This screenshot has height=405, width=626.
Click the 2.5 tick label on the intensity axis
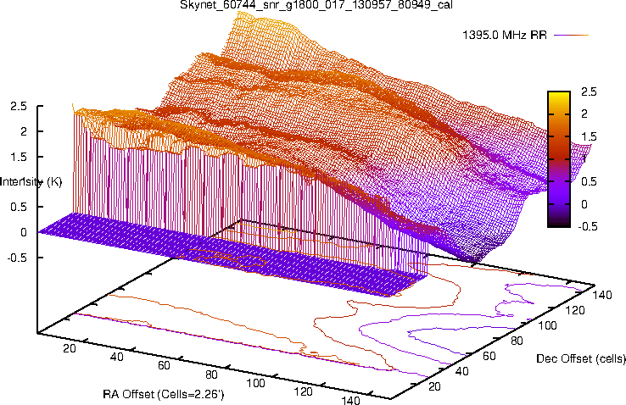click(19, 107)
